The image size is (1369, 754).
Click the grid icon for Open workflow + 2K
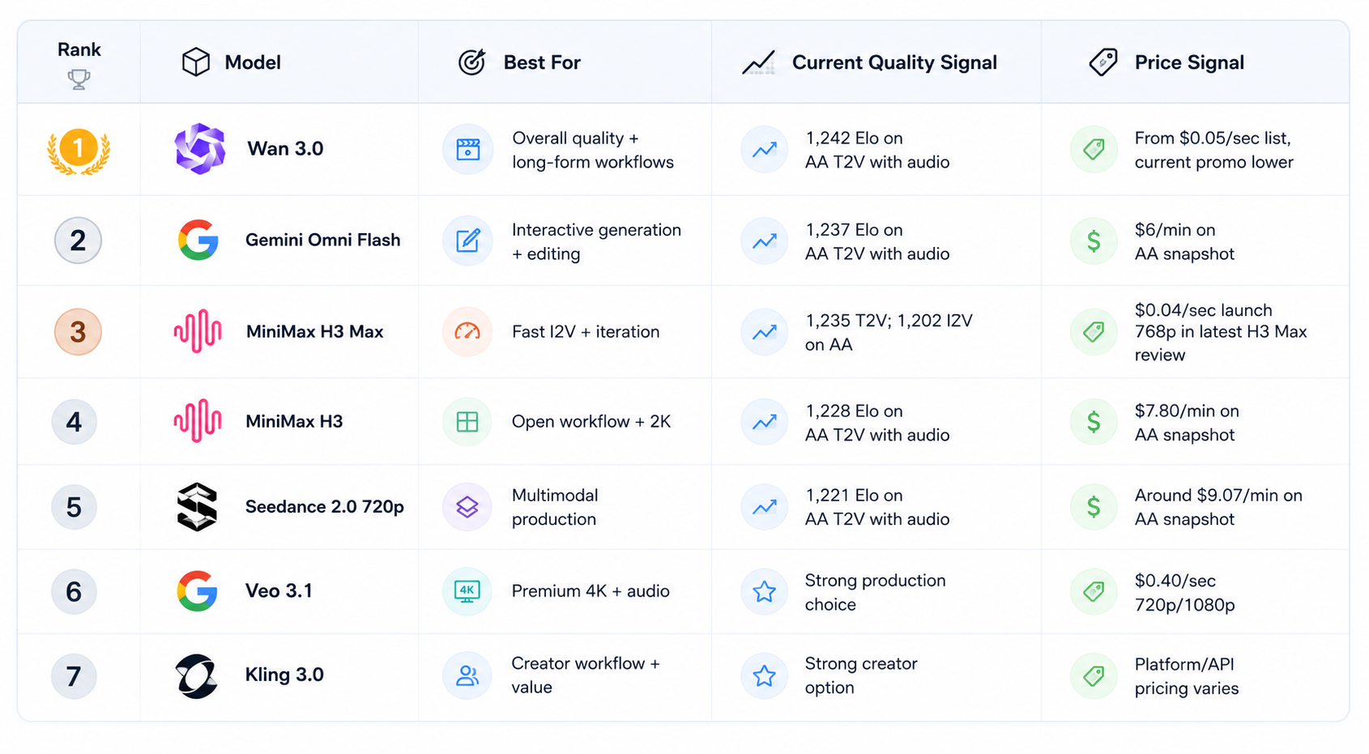click(x=467, y=421)
